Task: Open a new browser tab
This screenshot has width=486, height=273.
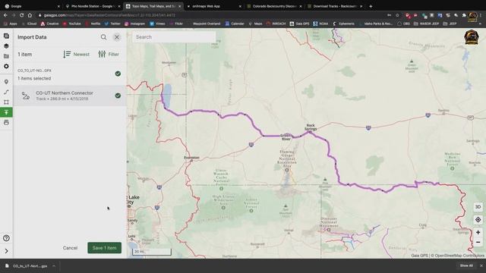Action: pos(371,6)
